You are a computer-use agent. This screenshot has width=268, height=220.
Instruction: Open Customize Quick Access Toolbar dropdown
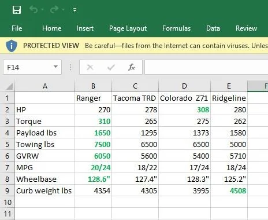point(75,10)
